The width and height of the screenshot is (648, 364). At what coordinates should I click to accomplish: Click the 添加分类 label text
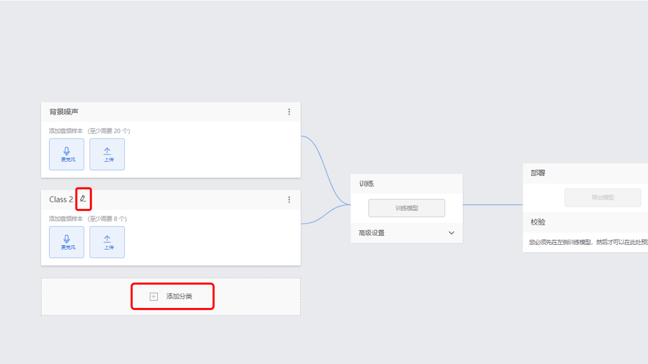[x=179, y=297]
